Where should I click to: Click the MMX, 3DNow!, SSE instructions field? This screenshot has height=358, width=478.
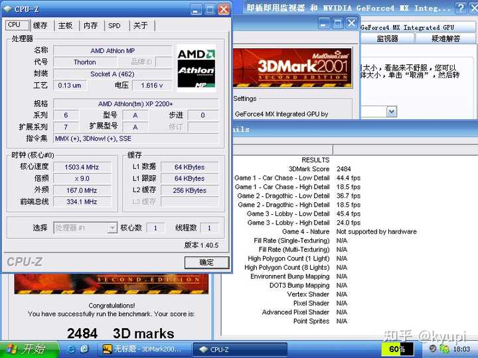pos(135,139)
